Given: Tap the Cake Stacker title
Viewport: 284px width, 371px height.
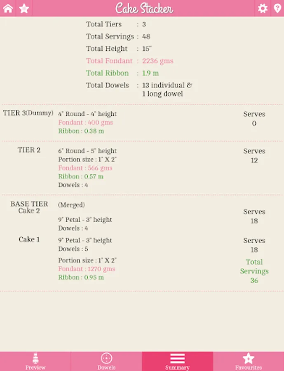Looking at the screenshot, I should 144,8.
